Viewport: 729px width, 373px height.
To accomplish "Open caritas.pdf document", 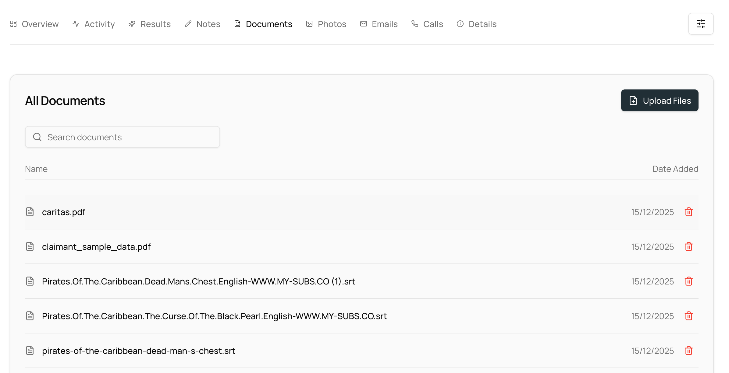I will click(64, 212).
